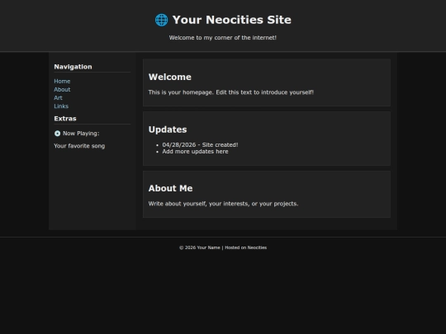The width and height of the screenshot is (446, 334).
Task: Click the Welcome section heading
Action: pyautogui.click(x=170, y=77)
